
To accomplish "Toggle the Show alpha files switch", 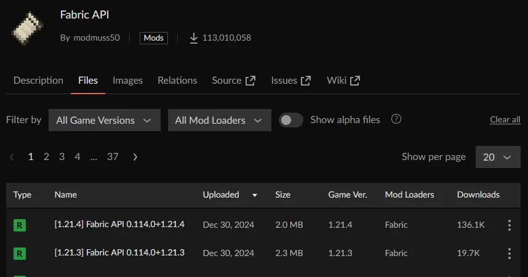I will (291, 120).
